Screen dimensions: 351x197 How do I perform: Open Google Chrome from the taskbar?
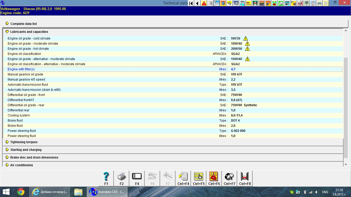[x=21, y=192]
